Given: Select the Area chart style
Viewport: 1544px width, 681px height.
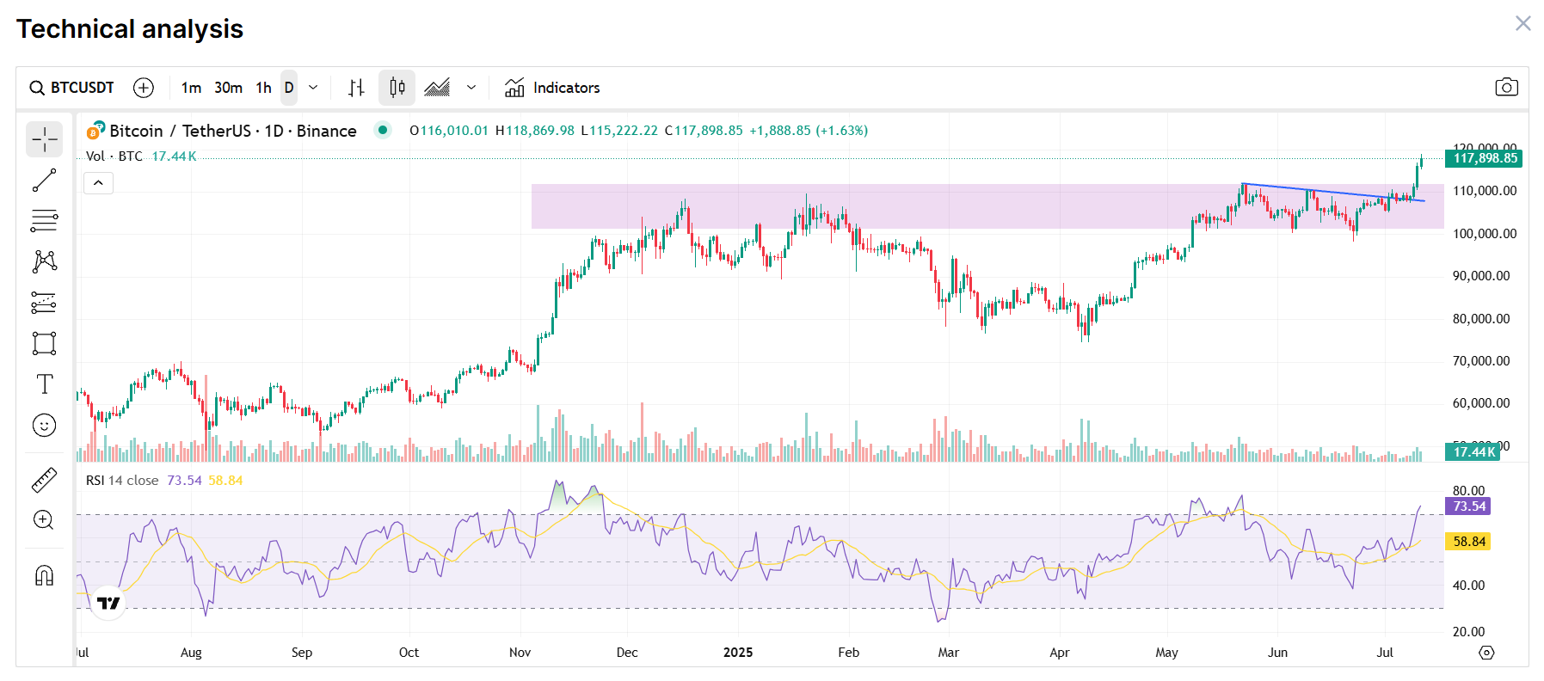Looking at the screenshot, I should [x=437, y=88].
